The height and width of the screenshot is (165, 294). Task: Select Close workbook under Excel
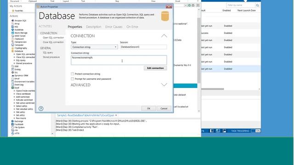[x=23, y=93]
